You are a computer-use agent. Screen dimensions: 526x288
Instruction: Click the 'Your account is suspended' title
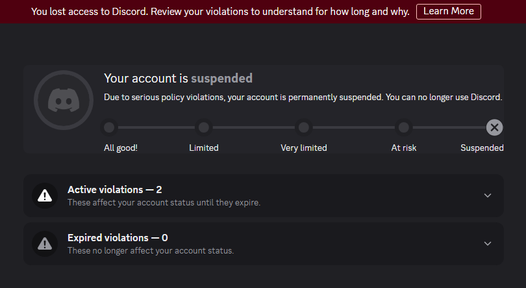point(178,78)
